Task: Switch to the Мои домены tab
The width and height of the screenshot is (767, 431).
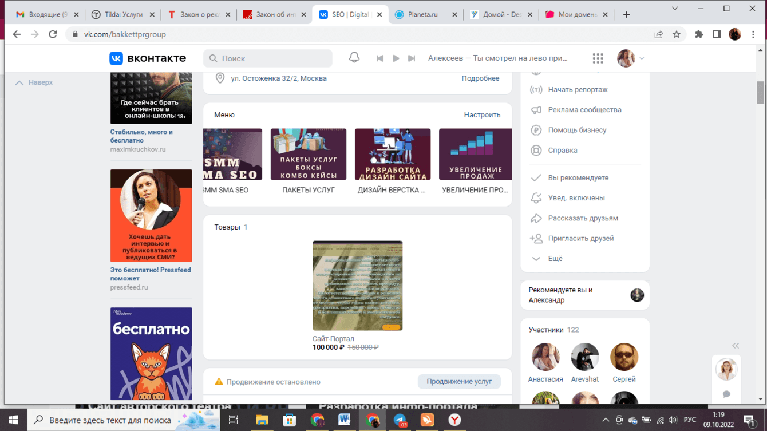Action: (576, 15)
